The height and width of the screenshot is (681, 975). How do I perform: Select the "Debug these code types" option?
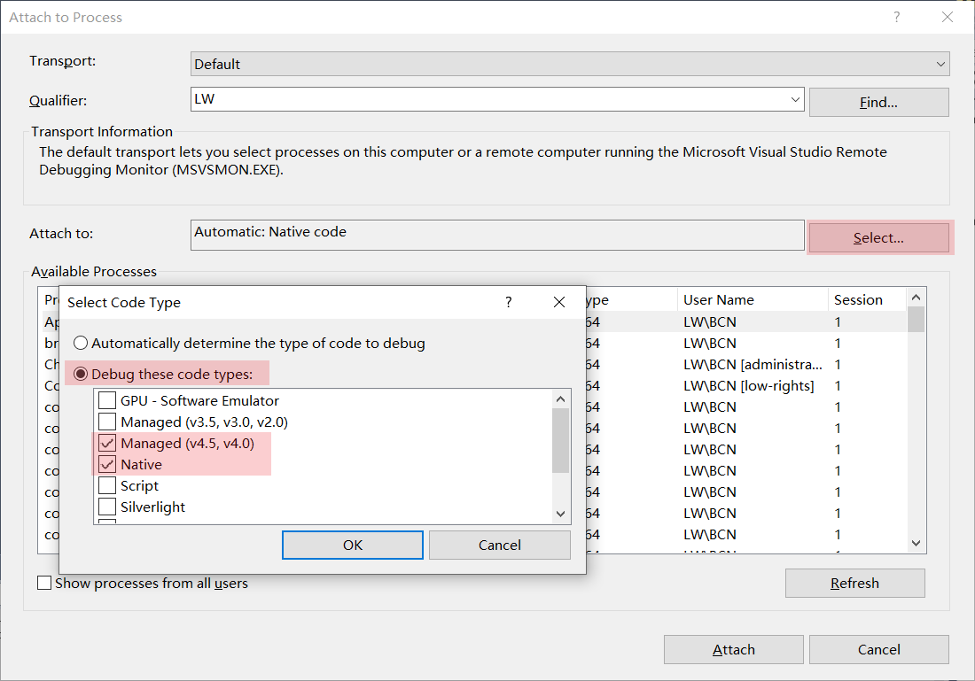click(x=81, y=373)
